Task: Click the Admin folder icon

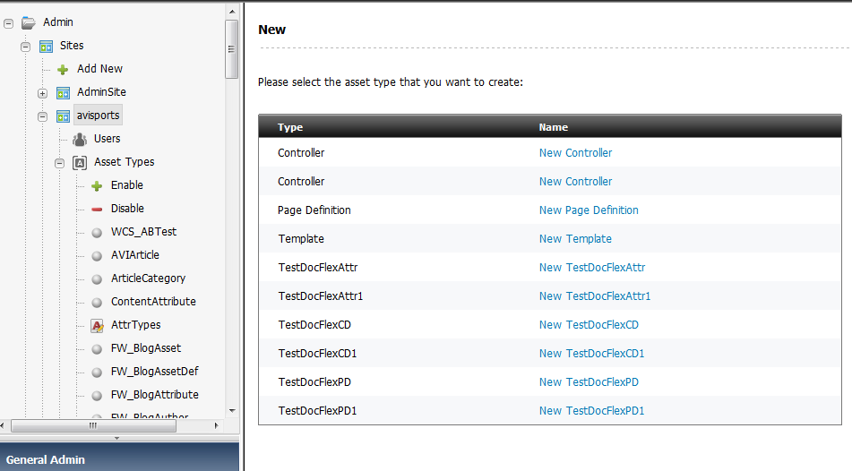Action: pos(28,22)
